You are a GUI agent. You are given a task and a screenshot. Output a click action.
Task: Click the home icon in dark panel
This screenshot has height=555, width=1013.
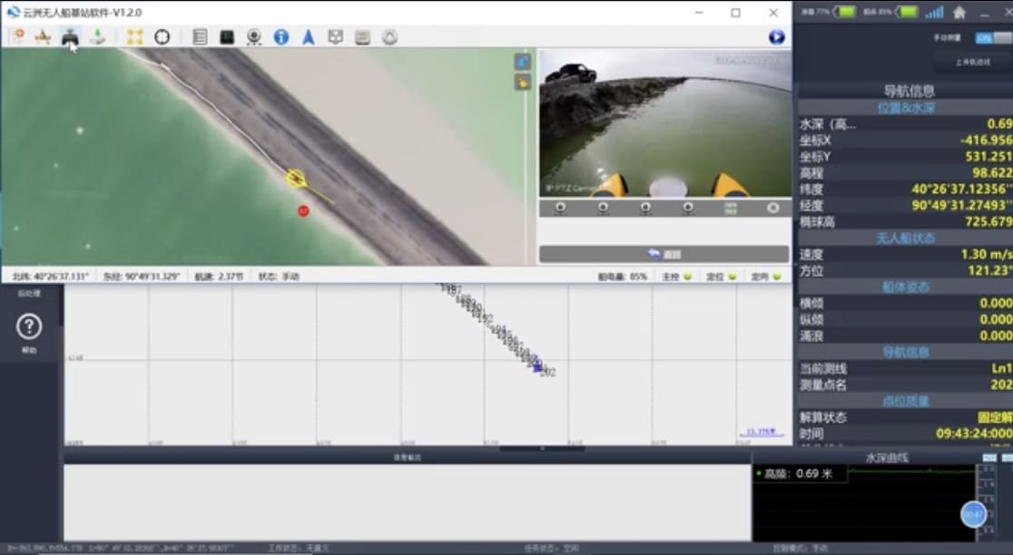(959, 13)
